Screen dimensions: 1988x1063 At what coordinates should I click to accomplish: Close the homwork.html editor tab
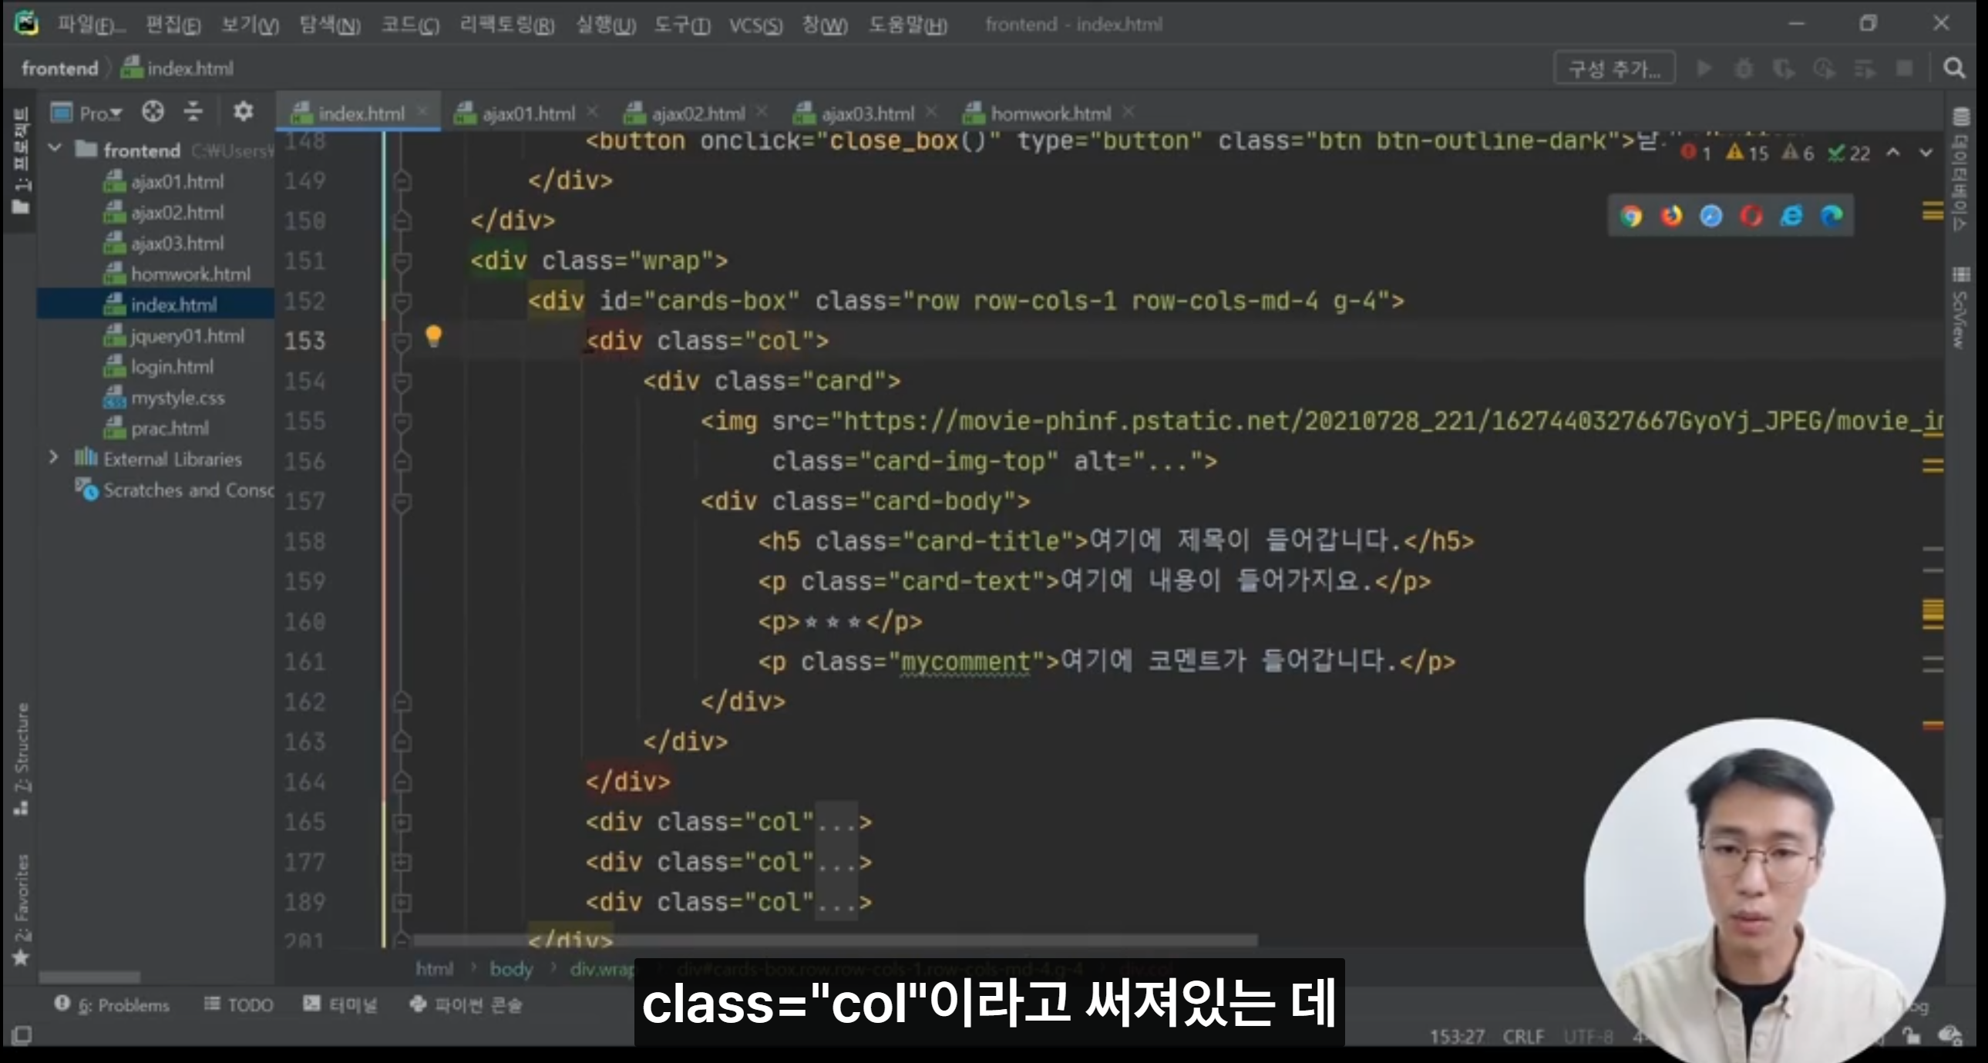(x=1129, y=112)
